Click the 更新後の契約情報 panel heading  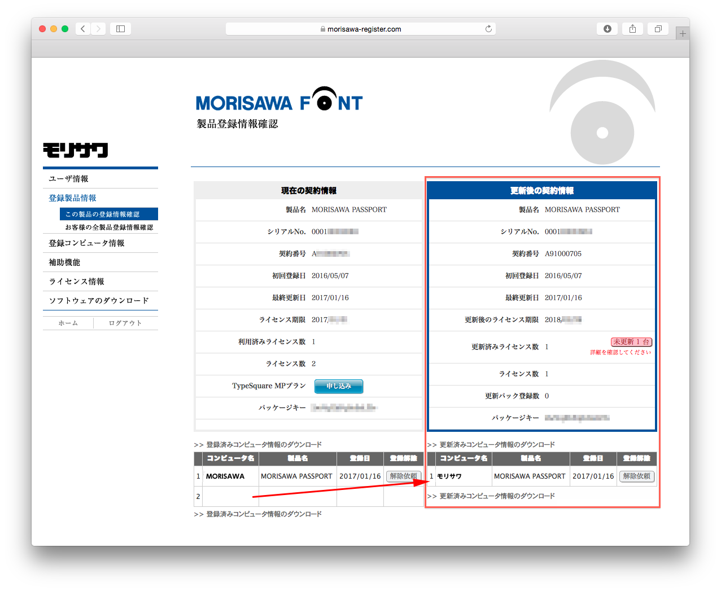542,191
